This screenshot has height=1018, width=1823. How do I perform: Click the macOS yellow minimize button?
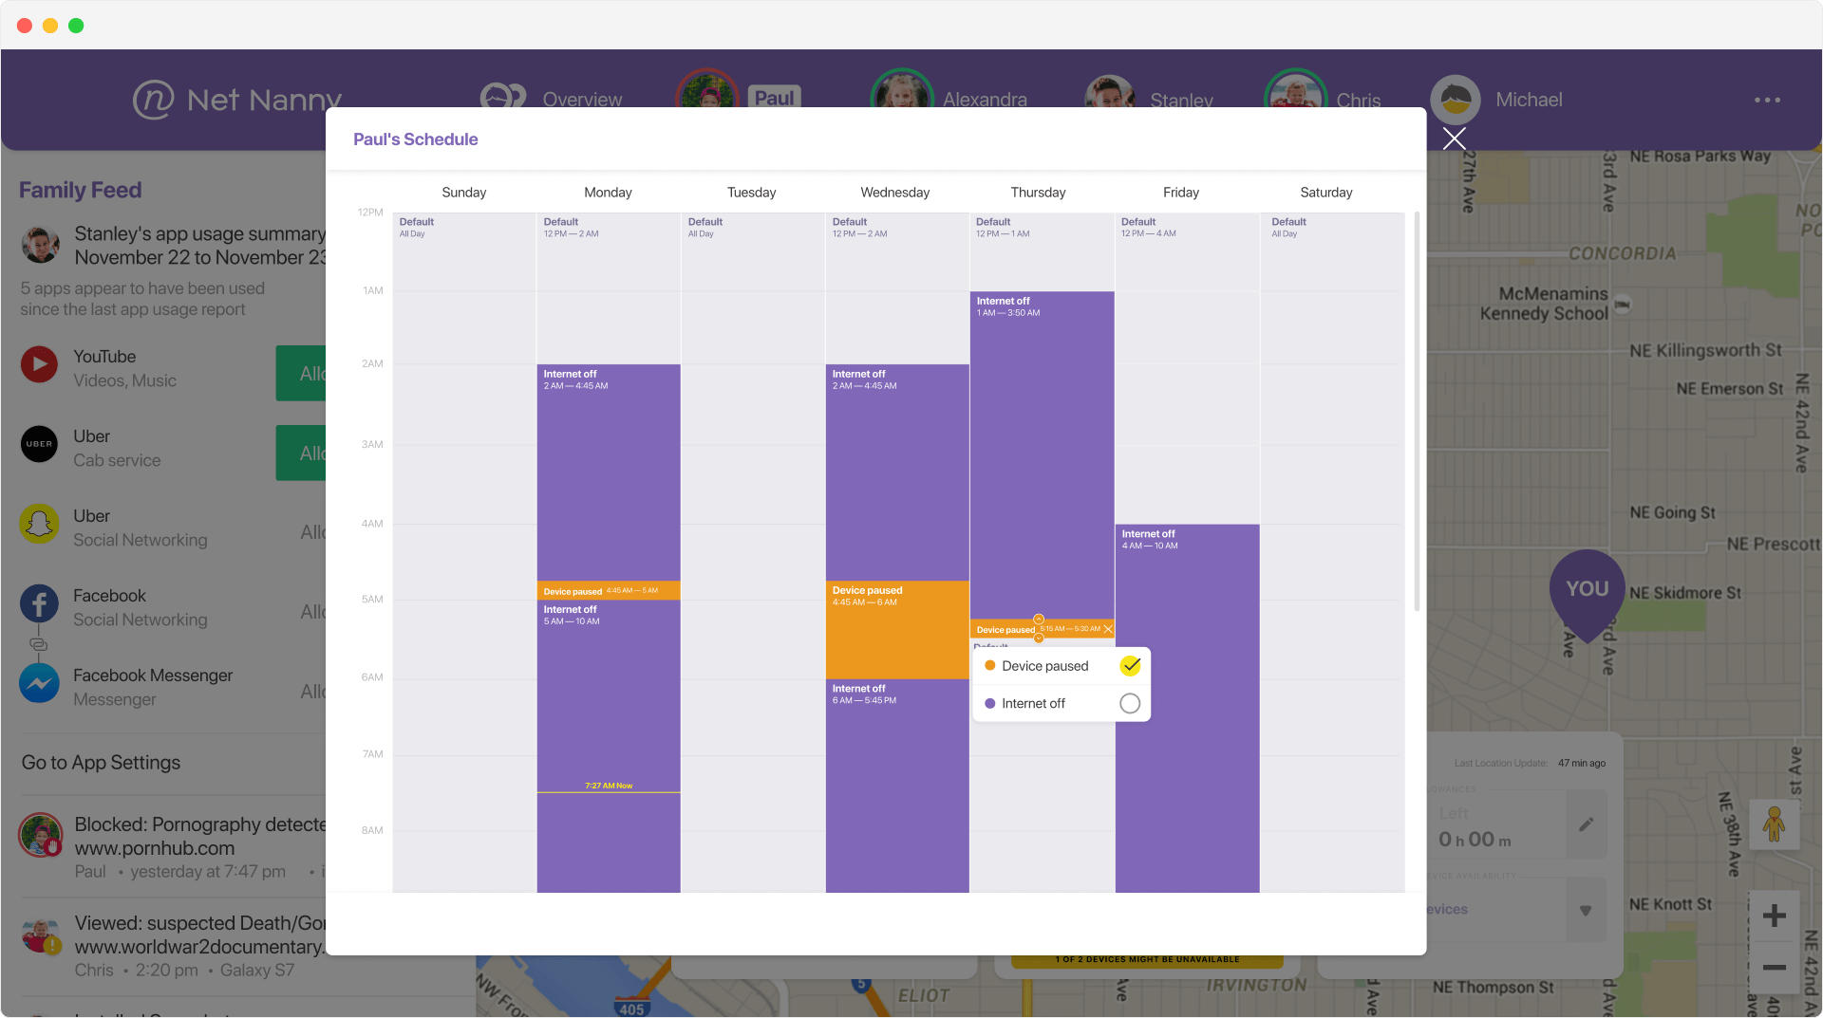point(50,26)
